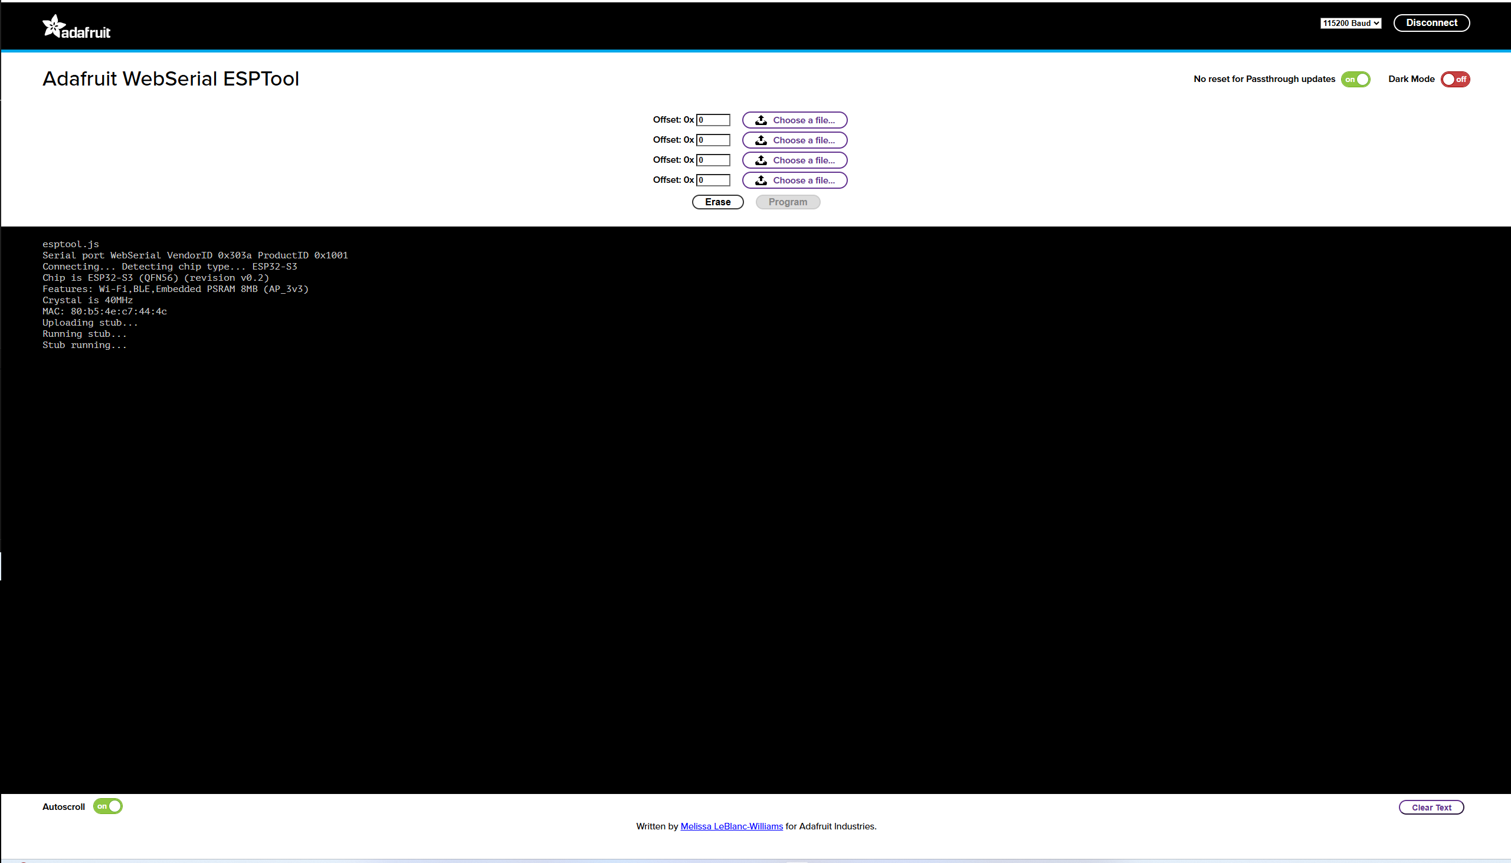Click the third Offset hex input

point(713,160)
